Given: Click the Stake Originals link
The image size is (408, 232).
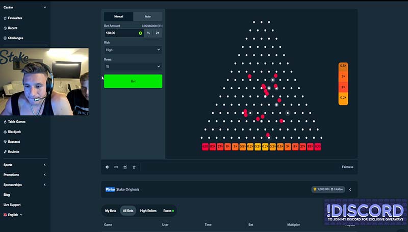Looking at the screenshot, I should (127, 190).
